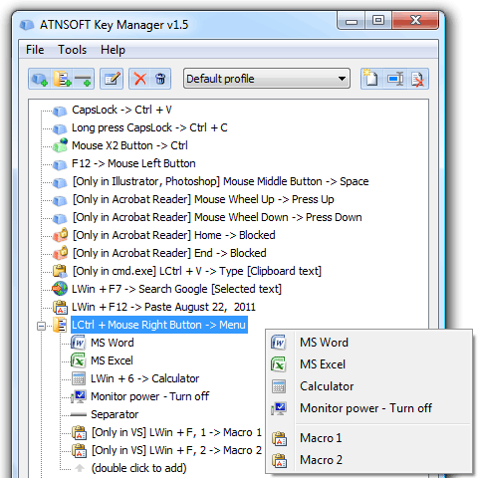This screenshot has height=478, width=478.
Task: Click the red X delete icon
Action: 140,79
